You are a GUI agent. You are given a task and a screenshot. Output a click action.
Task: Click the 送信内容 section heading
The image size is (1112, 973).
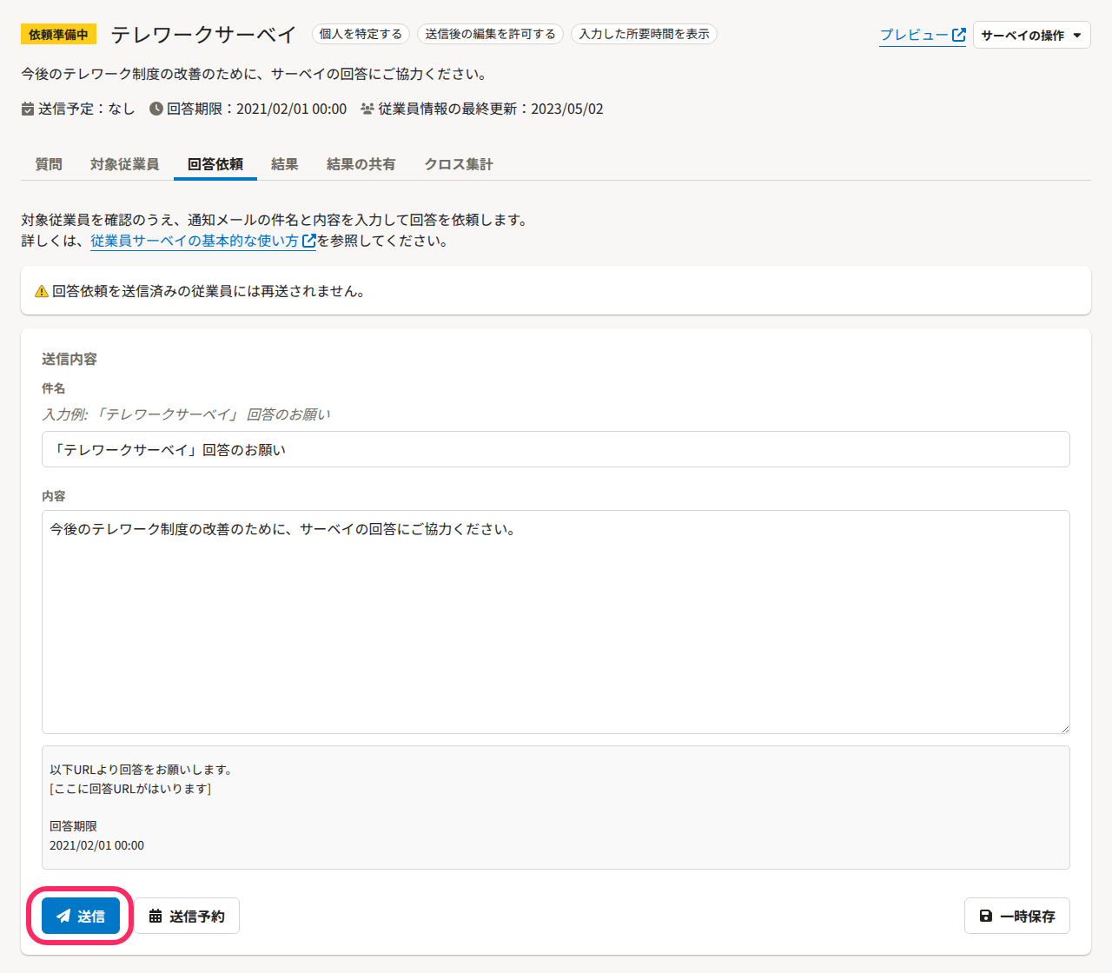click(x=69, y=359)
